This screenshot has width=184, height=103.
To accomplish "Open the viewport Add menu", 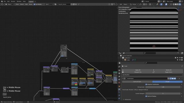I will (x=121, y=4).
